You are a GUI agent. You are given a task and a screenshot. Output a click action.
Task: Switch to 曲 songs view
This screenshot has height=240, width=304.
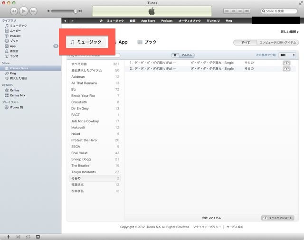175,55
